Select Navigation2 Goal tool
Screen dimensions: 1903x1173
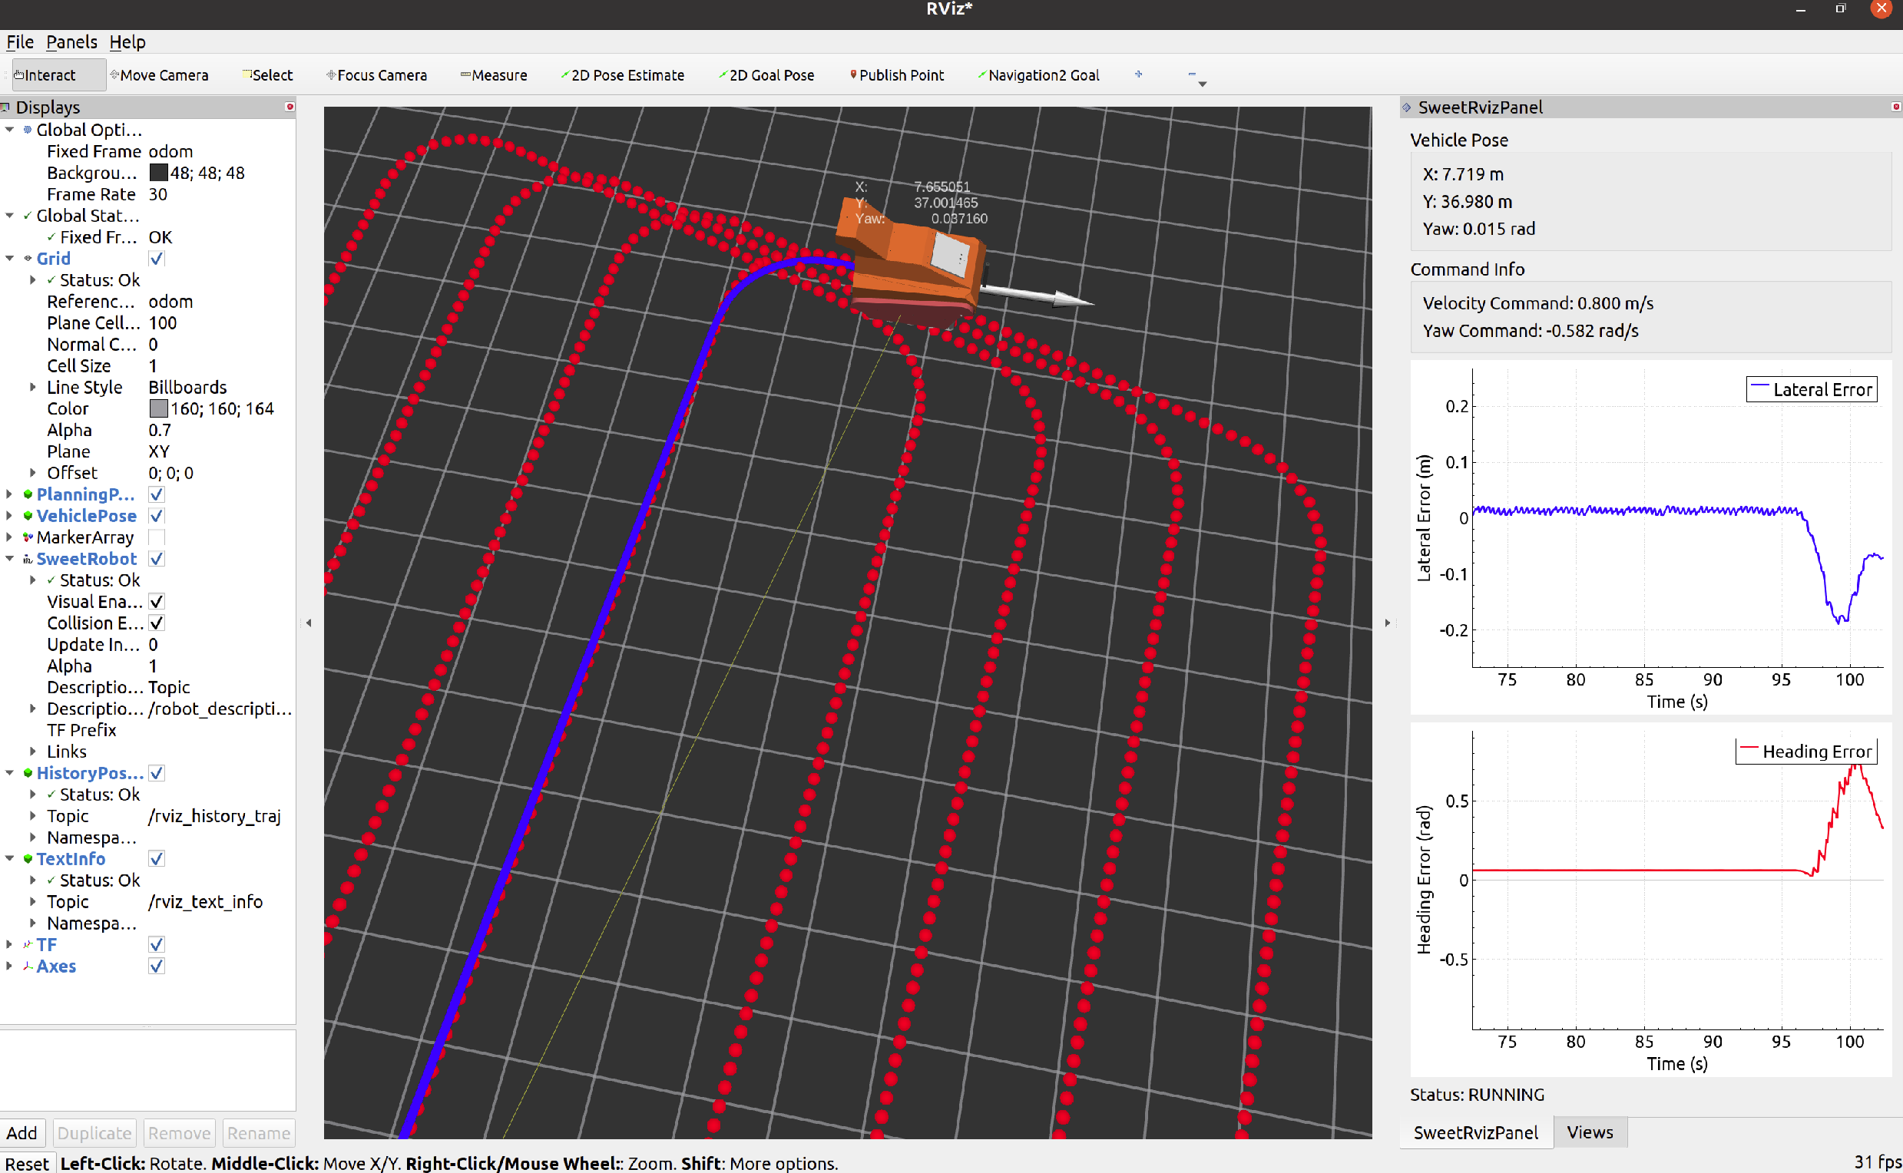click(x=1038, y=75)
